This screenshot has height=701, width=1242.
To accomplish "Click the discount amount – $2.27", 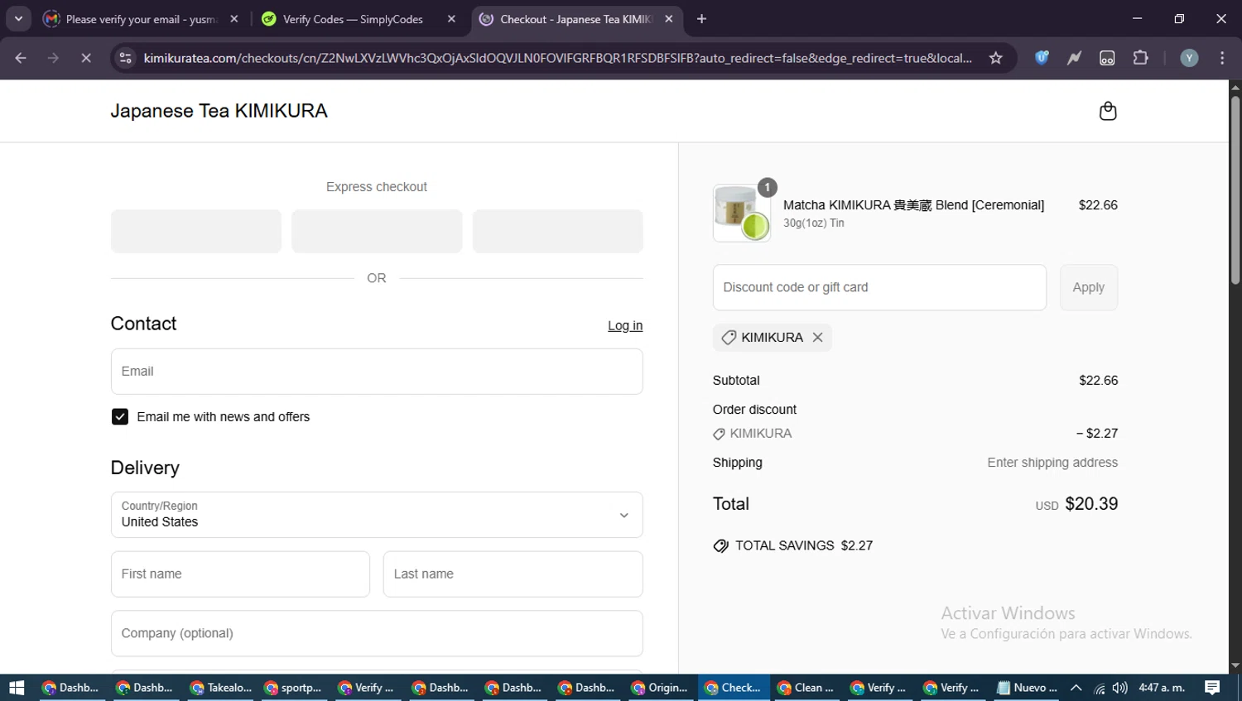I will 1097,434.
